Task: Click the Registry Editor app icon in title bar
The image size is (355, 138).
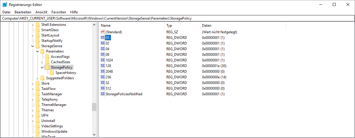Action: (x=5, y=5)
